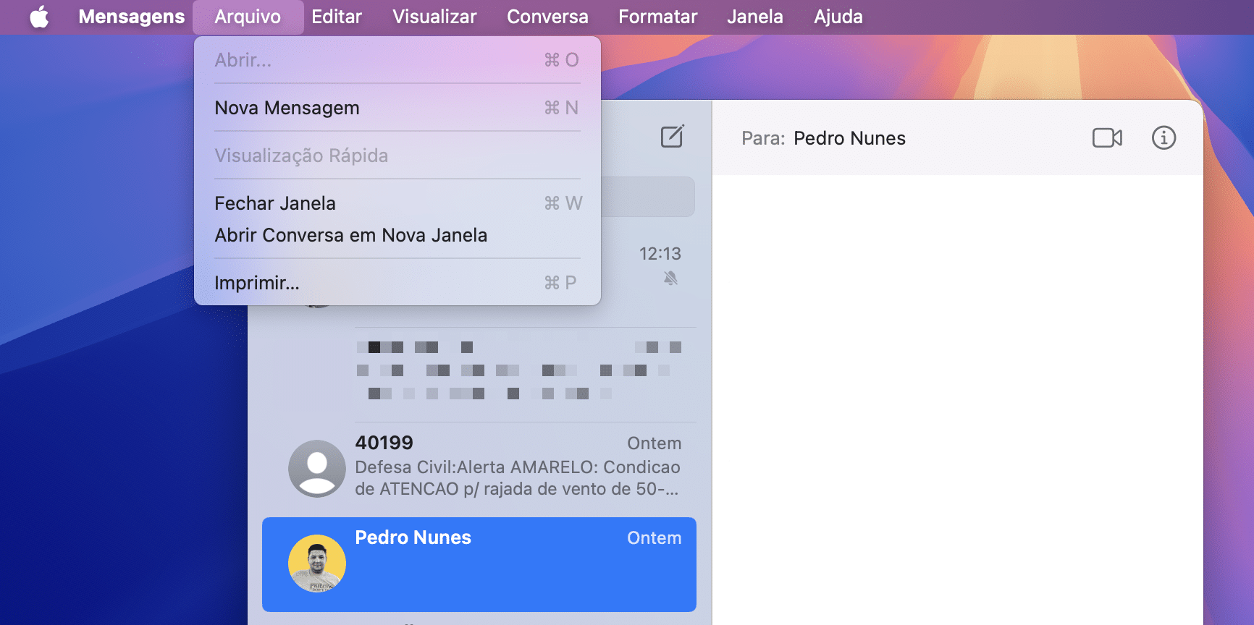Open the Editar menu

click(x=337, y=17)
